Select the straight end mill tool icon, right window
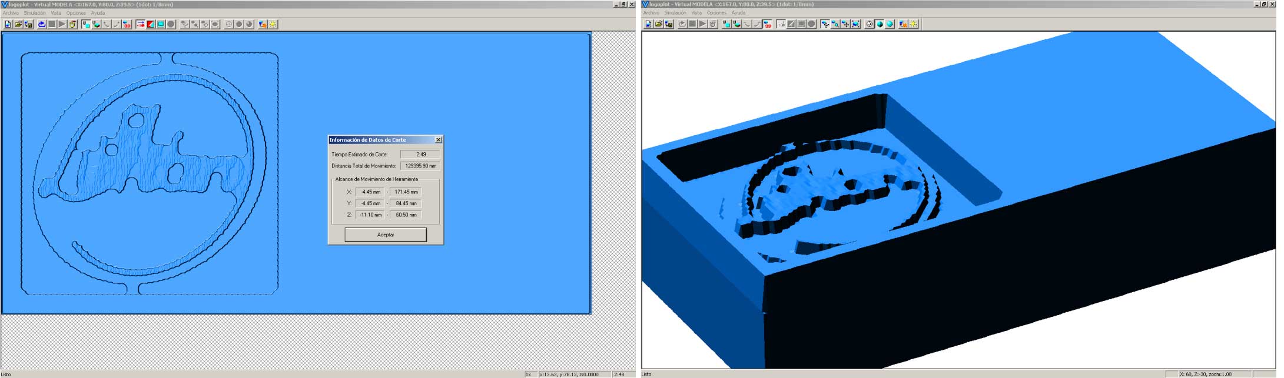The height and width of the screenshot is (378, 1284). click(726, 24)
